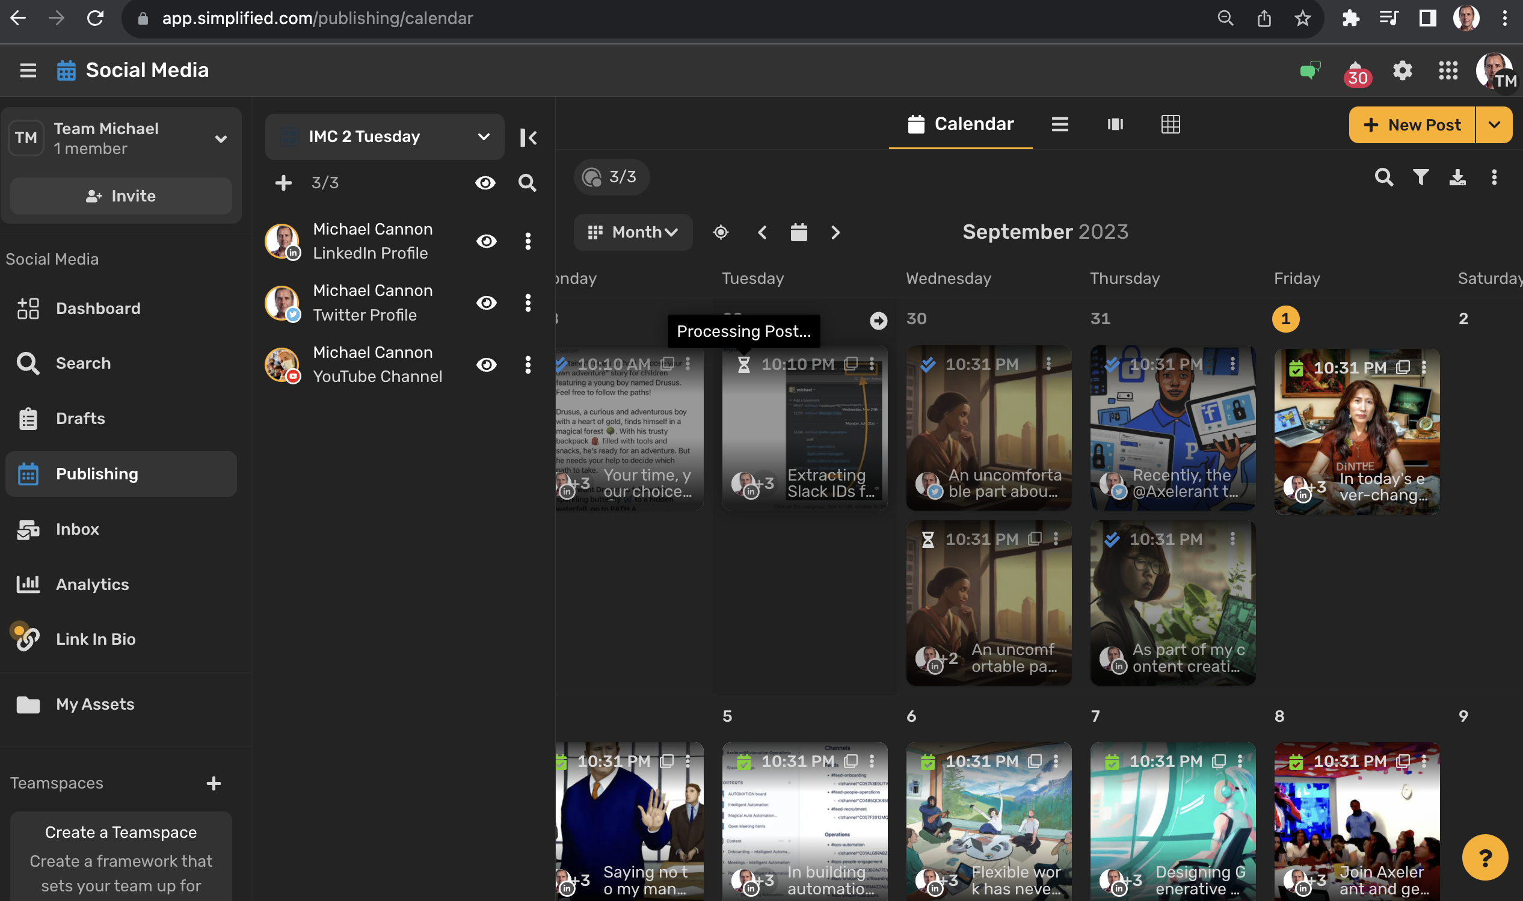Toggle visibility of YouTube Channel account
The image size is (1523, 901).
tap(485, 365)
